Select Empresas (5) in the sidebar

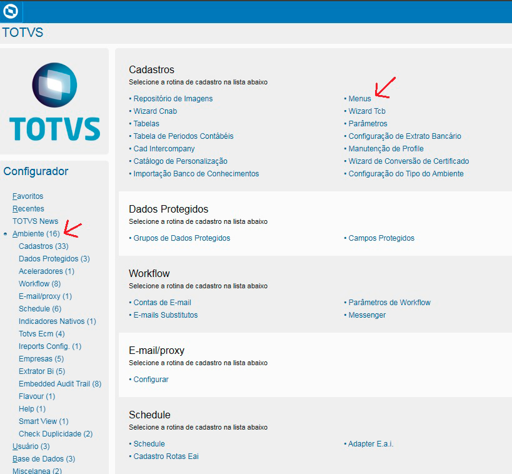coord(41,359)
